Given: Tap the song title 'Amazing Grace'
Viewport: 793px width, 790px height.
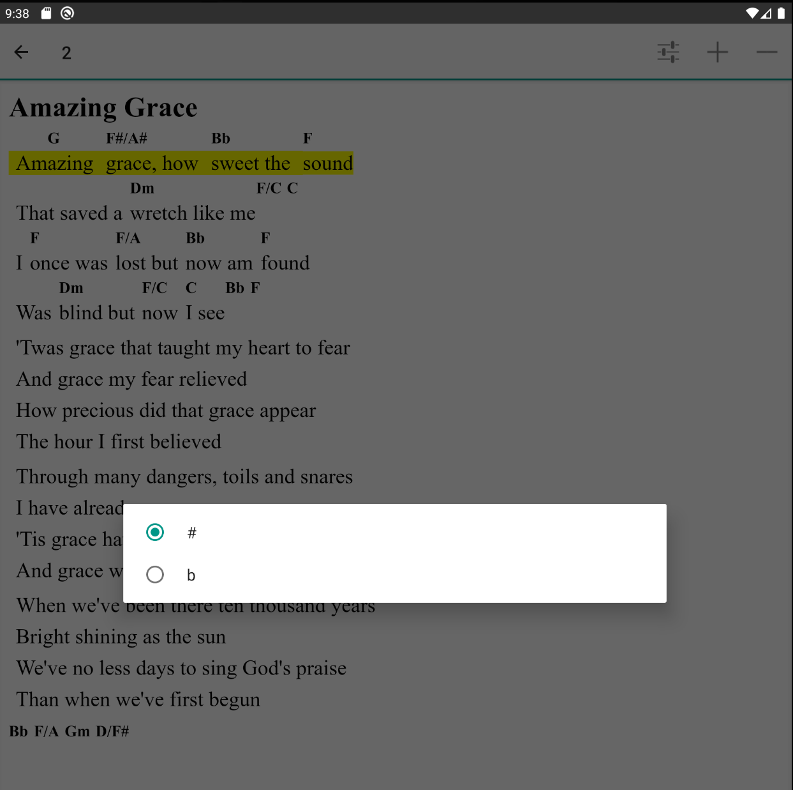Looking at the screenshot, I should tap(103, 107).
